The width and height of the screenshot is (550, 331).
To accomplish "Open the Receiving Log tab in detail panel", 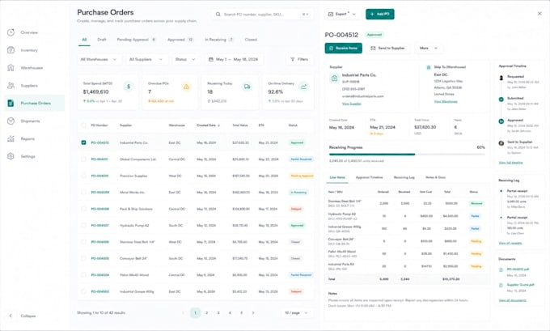I will pos(404,177).
